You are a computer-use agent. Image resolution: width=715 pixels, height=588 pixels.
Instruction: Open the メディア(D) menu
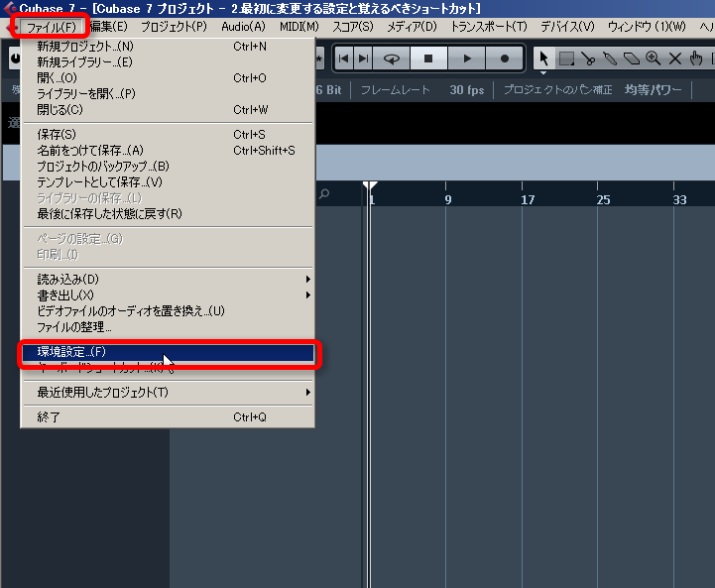click(412, 27)
